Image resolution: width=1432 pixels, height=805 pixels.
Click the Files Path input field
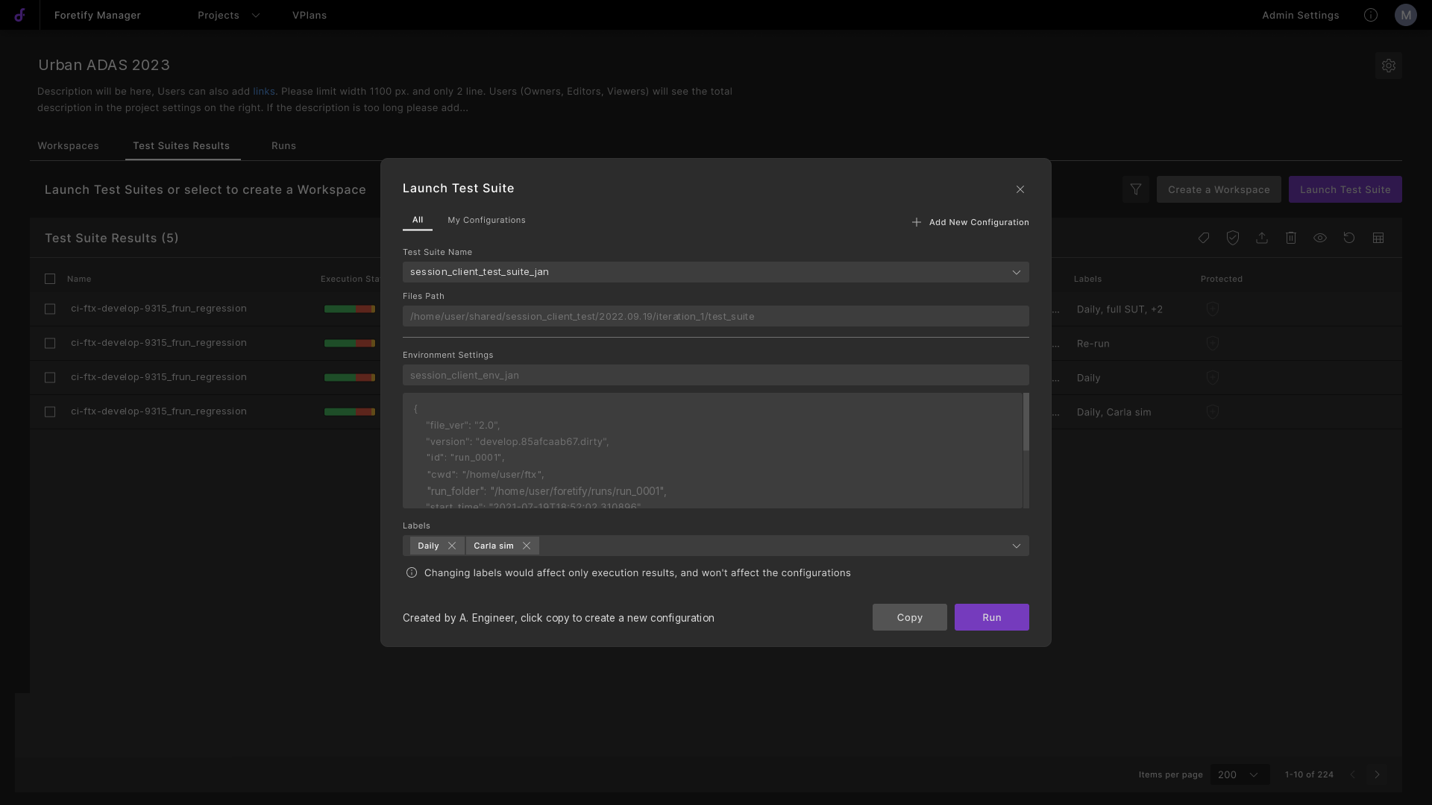[716, 316]
